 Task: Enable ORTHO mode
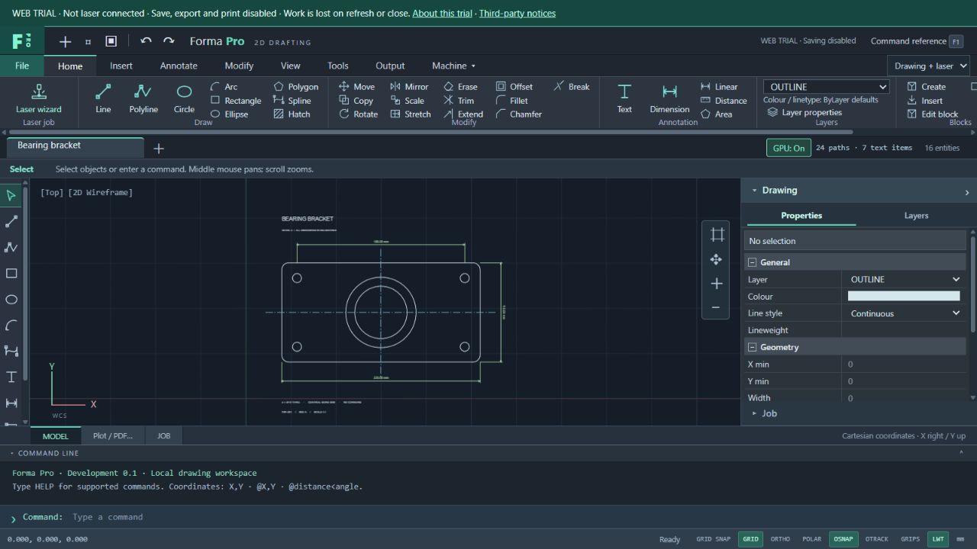(x=780, y=539)
